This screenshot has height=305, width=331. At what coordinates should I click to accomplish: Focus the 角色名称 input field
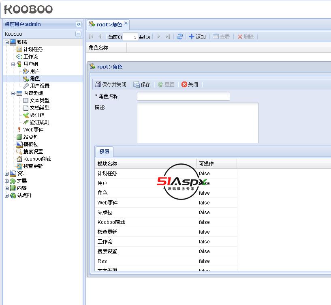(x=184, y=96)
